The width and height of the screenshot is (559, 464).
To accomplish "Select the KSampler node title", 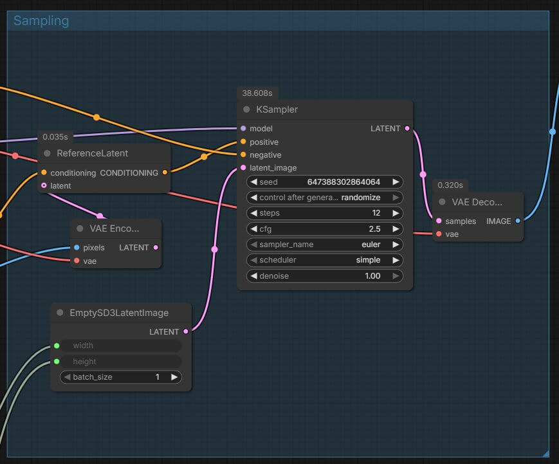I will (277, 109).
